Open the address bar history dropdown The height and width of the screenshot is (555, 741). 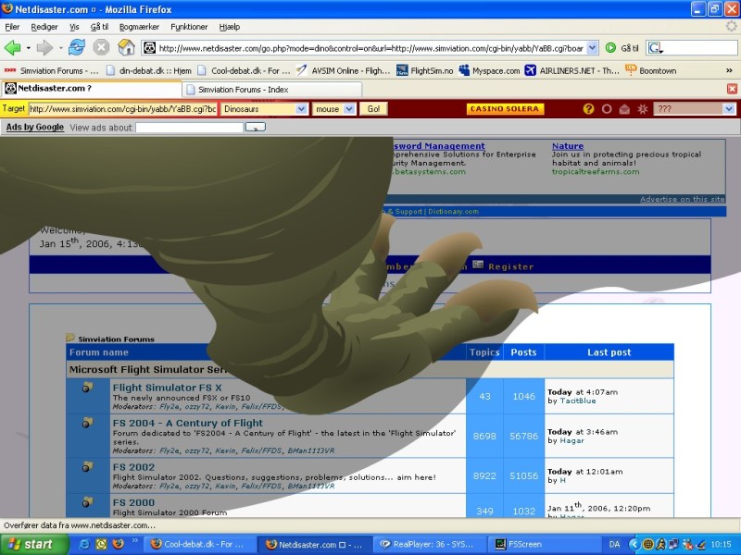592,48
